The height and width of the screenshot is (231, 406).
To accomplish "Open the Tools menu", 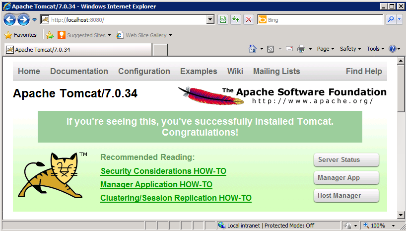I will pos(375,49).
